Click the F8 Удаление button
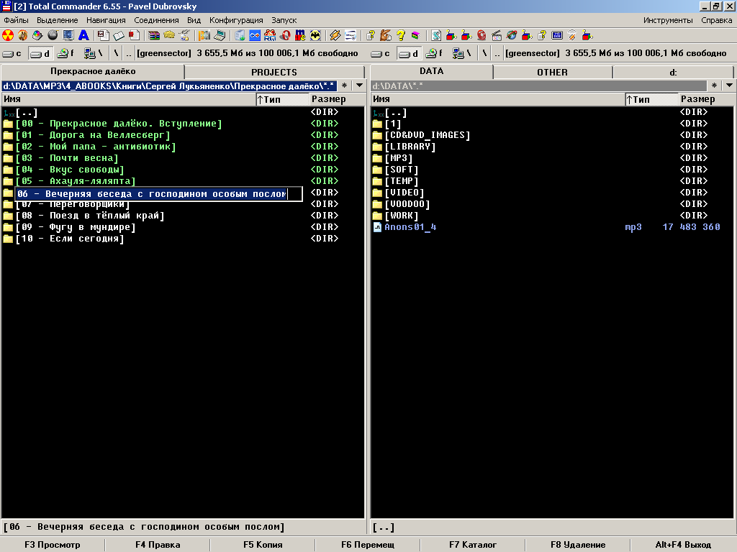This screenshot has height=552, width=737. pyautogui.click(x=578, y=545)
